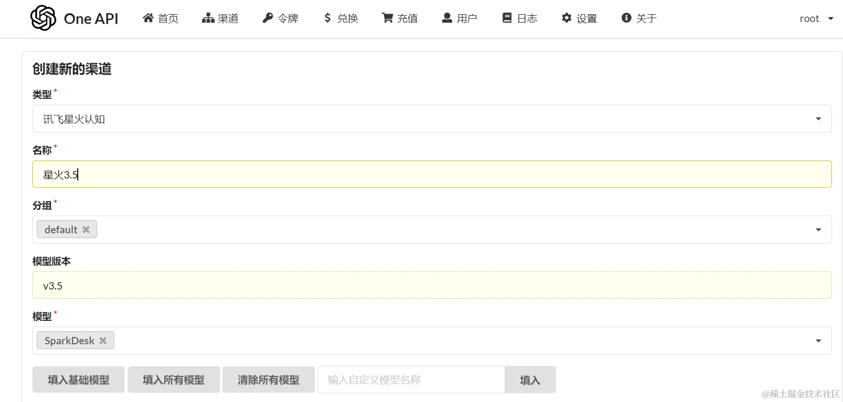Open the root user dropdown

[x=816, y=19]
